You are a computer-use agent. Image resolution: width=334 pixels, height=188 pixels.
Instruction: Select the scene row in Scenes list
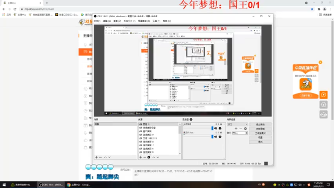(115, 124)
